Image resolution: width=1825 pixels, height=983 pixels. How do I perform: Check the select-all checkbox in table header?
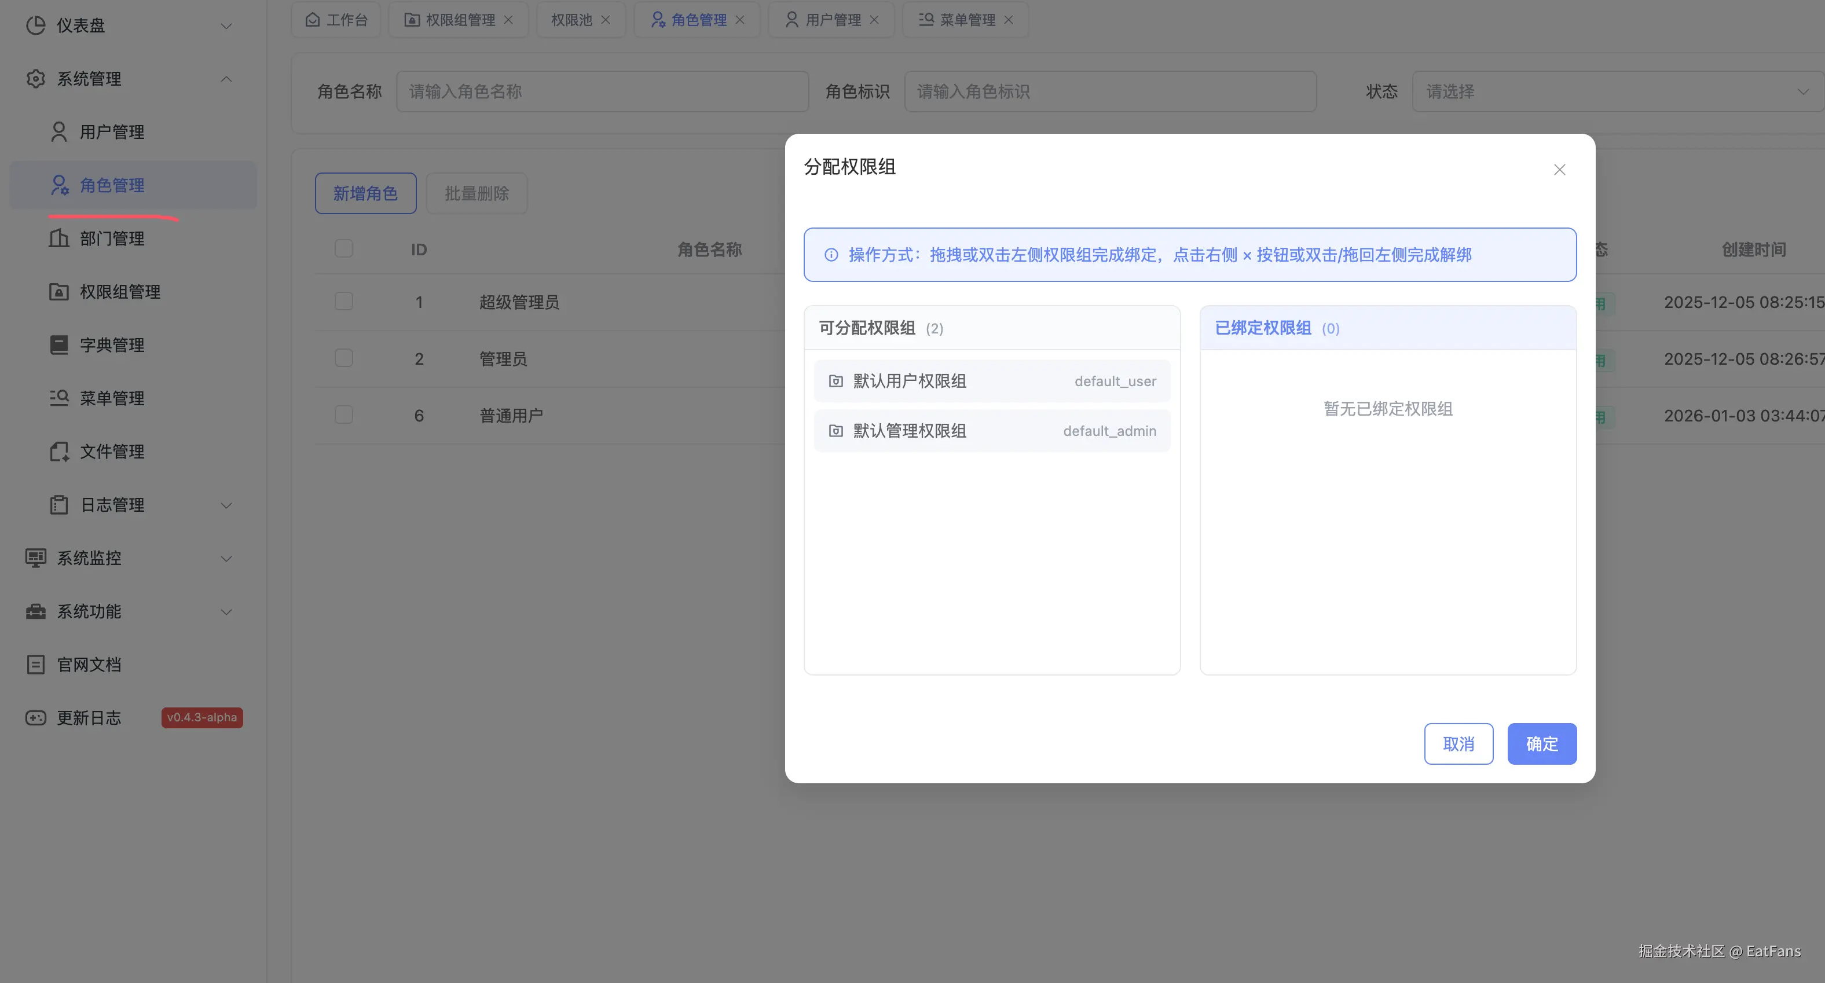(x=343, y=248)
